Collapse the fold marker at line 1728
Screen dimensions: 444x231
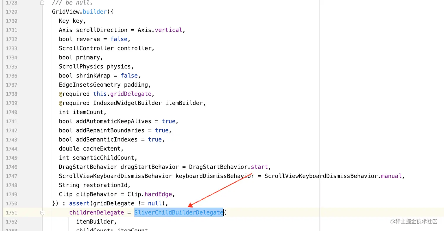[x=42, y=3]
